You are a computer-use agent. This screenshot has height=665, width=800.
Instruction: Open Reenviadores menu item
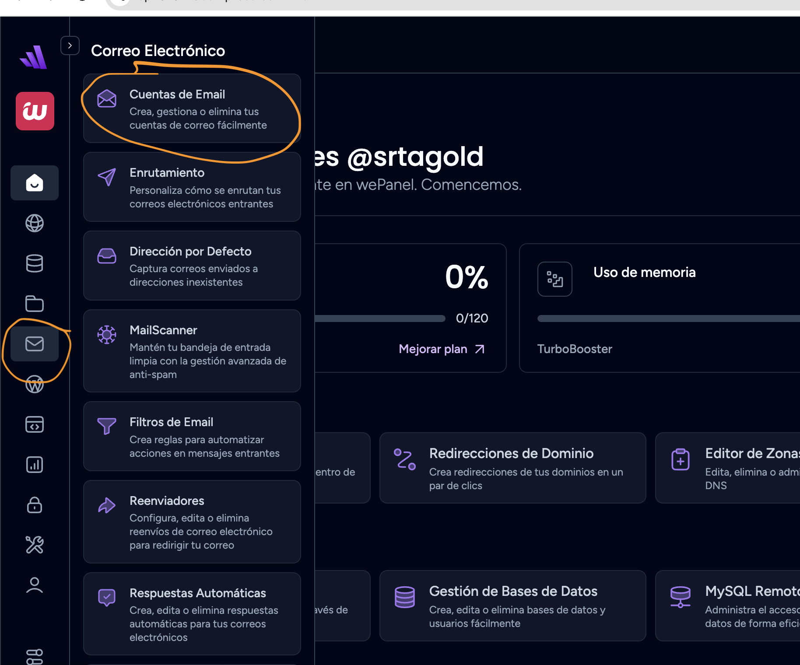[x=192, y=521]
